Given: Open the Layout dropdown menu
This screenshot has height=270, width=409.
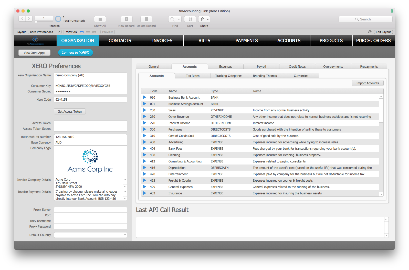Looking at the screenshot, I should pos(45,32).
